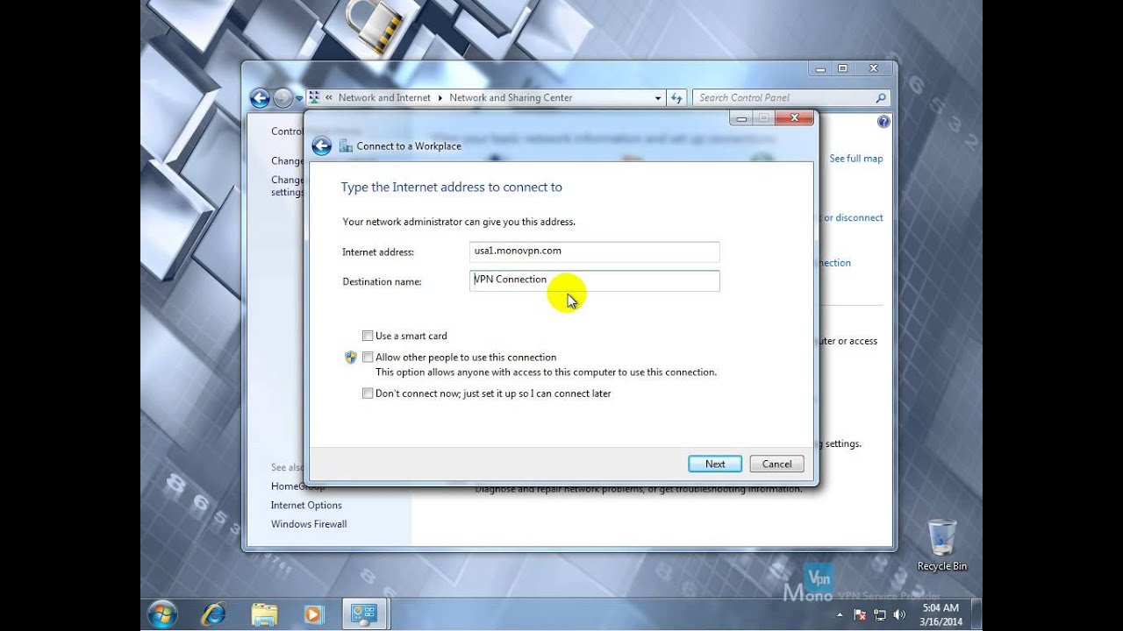This screenshot has height=631, width=1123.
Task: Open the recent pages dropdown arrow
Action: (299, 98)
